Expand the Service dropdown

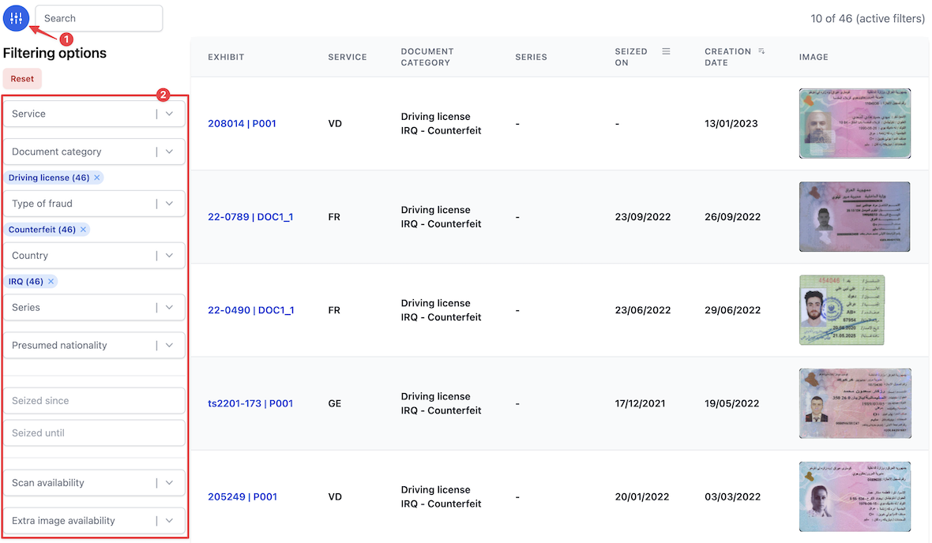[x=169, y=114]
